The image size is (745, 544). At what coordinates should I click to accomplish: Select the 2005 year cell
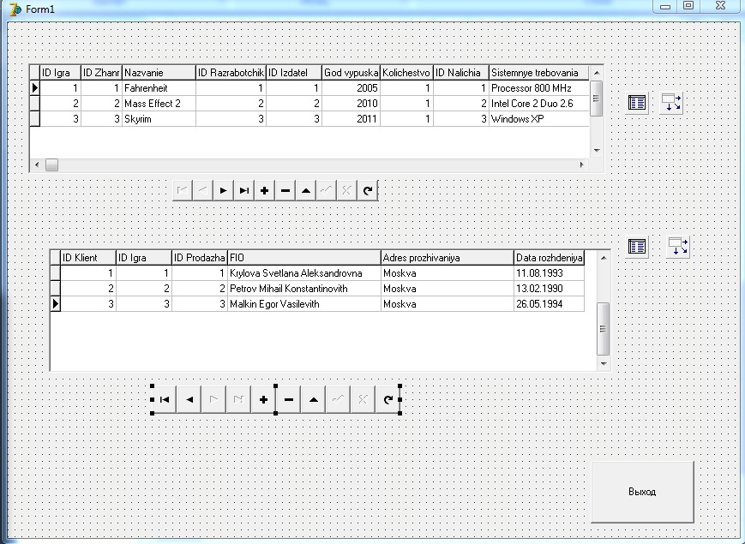point(351,88)
